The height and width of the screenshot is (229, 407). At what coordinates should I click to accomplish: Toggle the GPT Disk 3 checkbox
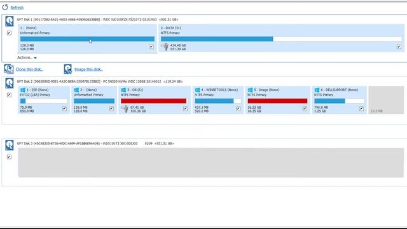[x=9, y=157]
